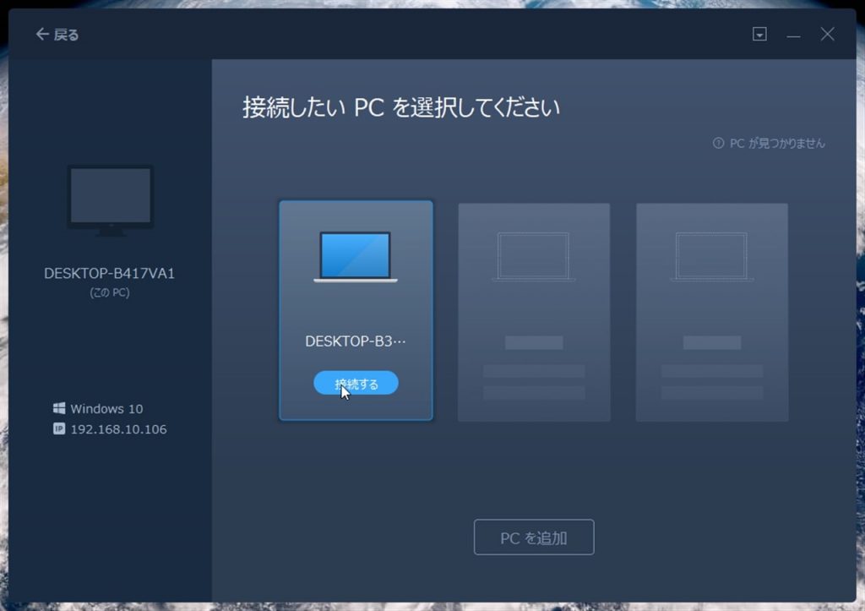The image size is (865, 611).
Task: Select the 192.168.10.106 IP address text
Action: pyautogui.click(x=118, y=429)
